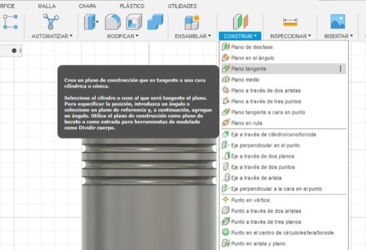Switch to the PLÁSTICO tab
Viewport: 366px width, 250px height.
(x=132, y=6)
